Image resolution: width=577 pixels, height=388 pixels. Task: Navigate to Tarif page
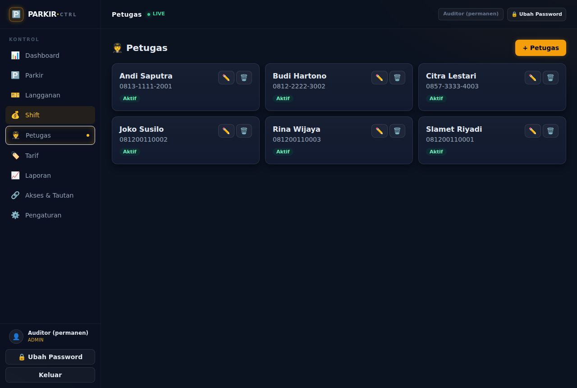pyautogui.click(x=50, y=156)
